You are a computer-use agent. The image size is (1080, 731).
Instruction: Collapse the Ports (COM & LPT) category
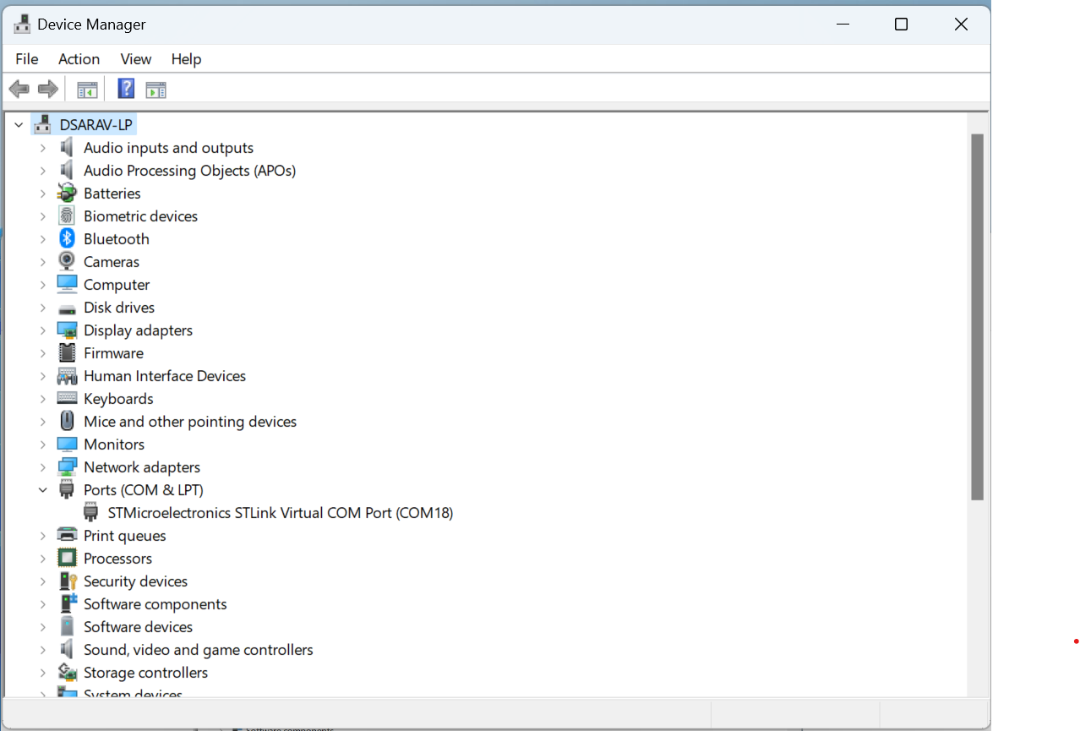(x=43, y=489)
